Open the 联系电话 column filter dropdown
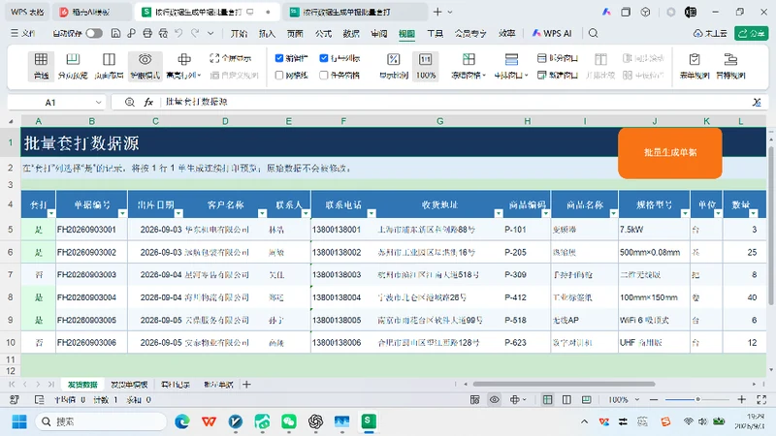 click(x=372, y=213)
